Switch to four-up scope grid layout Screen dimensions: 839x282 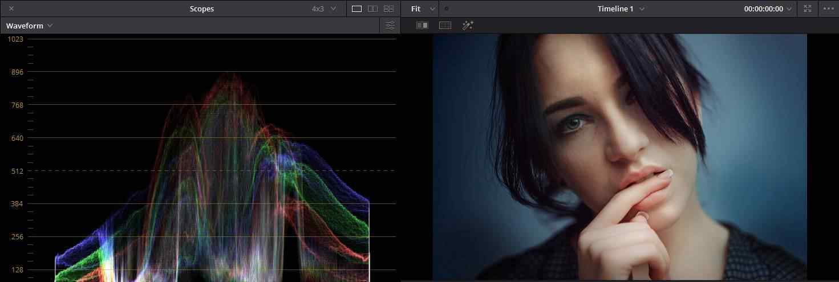coord(388,9)
